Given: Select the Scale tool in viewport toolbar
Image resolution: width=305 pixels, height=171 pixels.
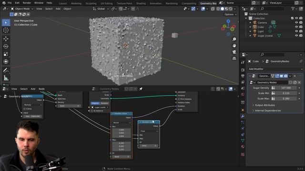Looking at the screenshot, I should tap(6, 54).
